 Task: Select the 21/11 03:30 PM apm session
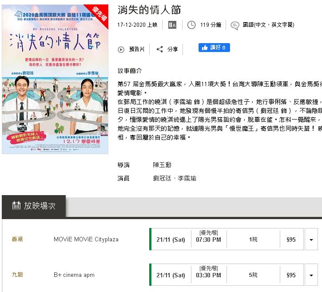point(227,275)
